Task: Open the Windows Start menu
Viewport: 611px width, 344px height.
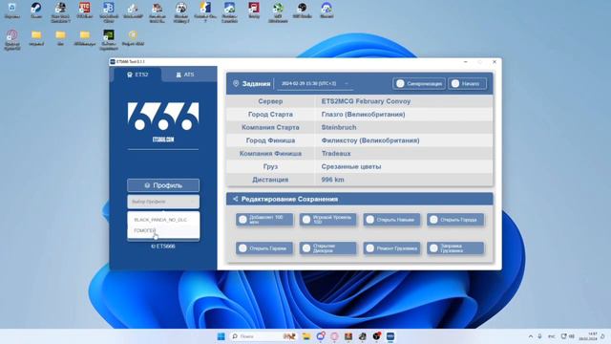Action: point(221,336)
